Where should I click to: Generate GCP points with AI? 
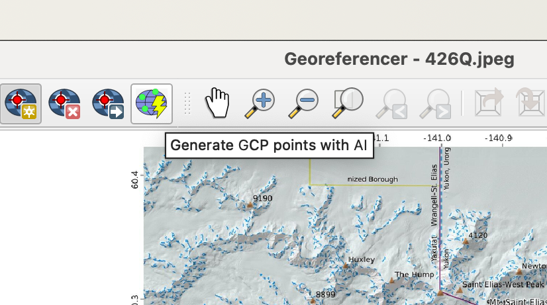click(x=152, y=104)
